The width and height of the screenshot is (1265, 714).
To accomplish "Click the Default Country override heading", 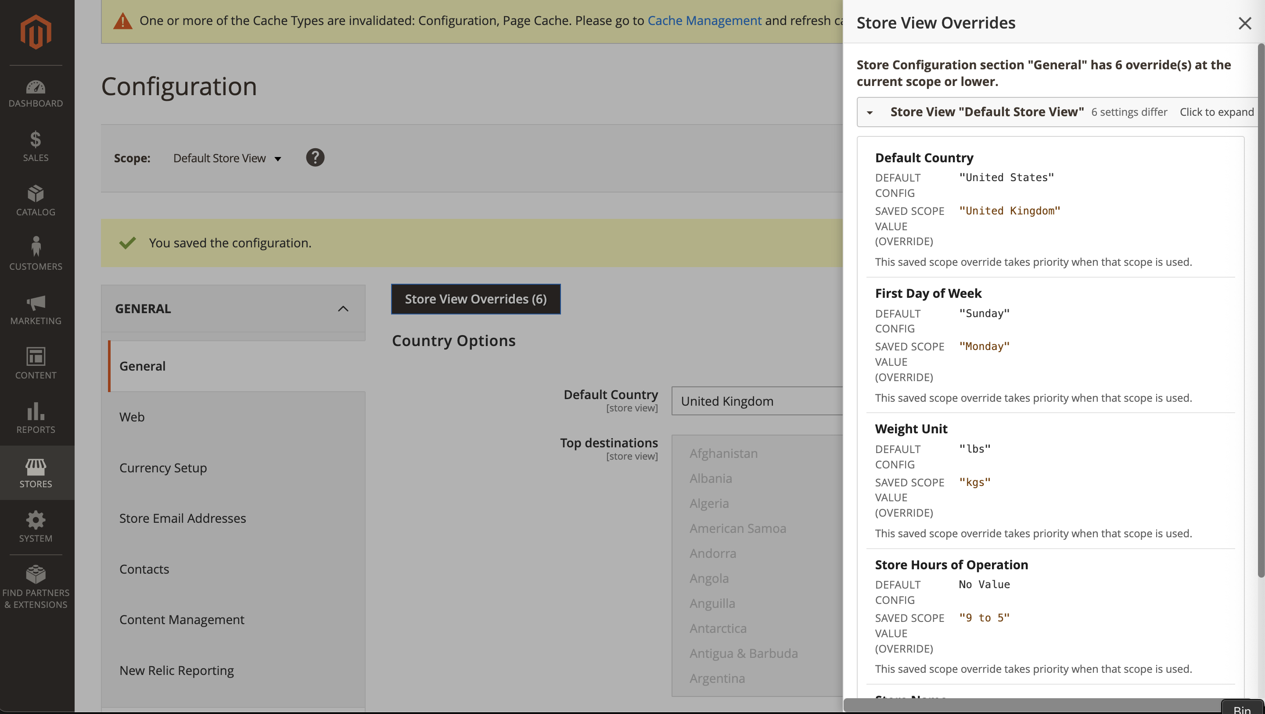I will click(924, 157).
